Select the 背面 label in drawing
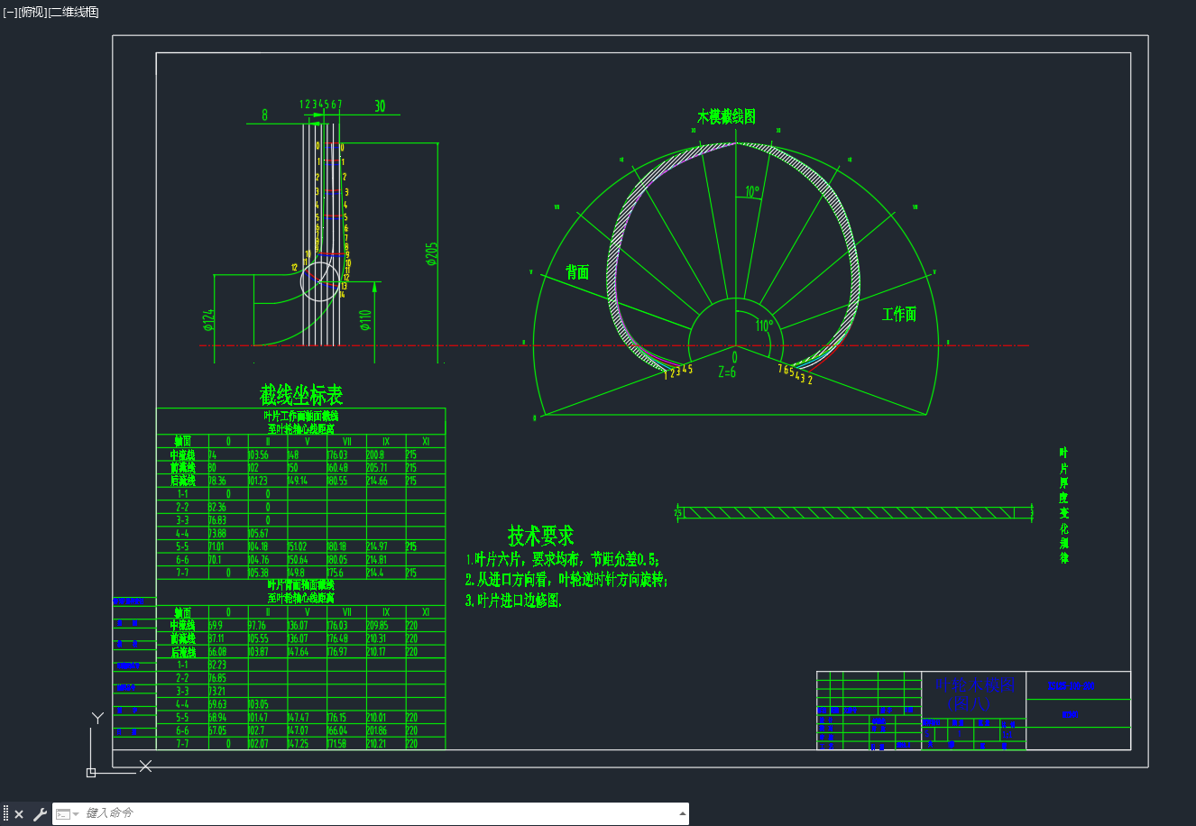This screenshot has width=1196, height=826. click(x=577, y=272)
